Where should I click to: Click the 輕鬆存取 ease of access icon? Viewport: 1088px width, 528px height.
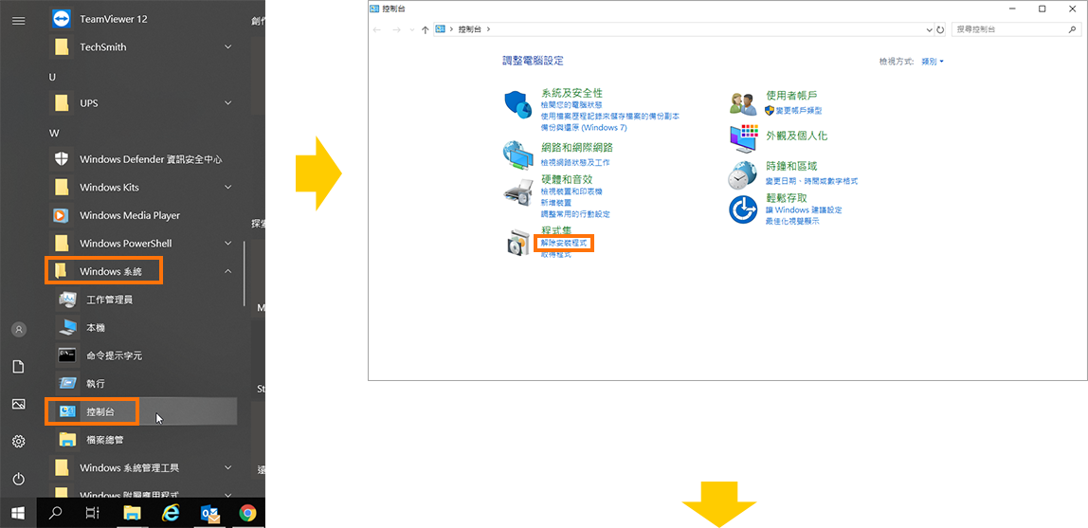coord(742,209)
